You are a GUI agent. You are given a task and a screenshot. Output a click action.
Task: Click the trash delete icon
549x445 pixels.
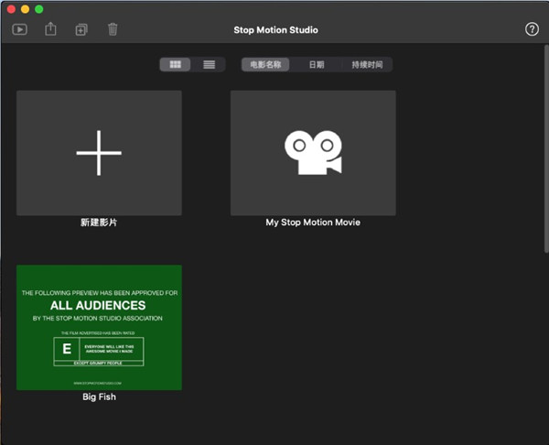click(113, 29)
